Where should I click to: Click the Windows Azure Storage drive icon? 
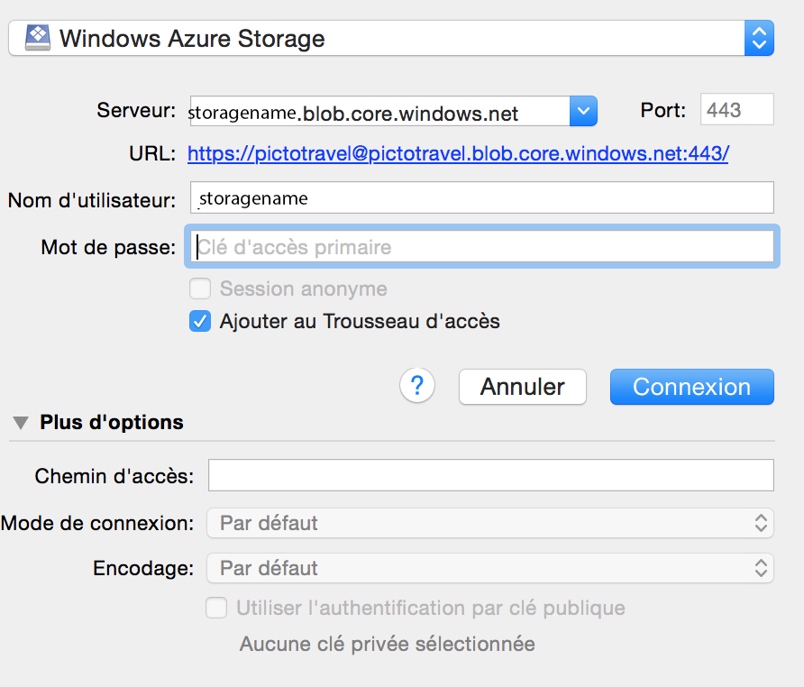[37, 38]
